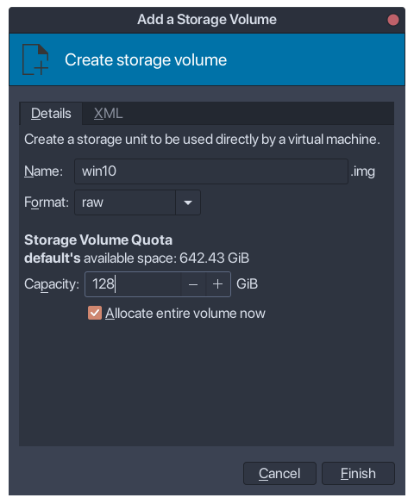Click the Format label
The width and height of the screenshot is (414, 504).
[x=47, y=202]
